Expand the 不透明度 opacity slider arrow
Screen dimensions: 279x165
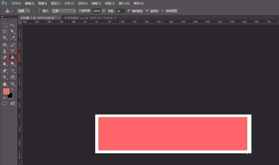104,11
